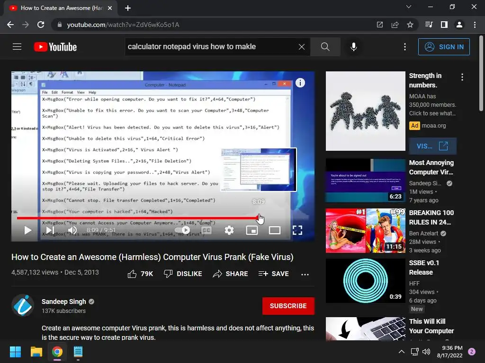The height and width of the screenshot is (363, 485).
Task: Share this page from address bar
Action: pos(395,25)
